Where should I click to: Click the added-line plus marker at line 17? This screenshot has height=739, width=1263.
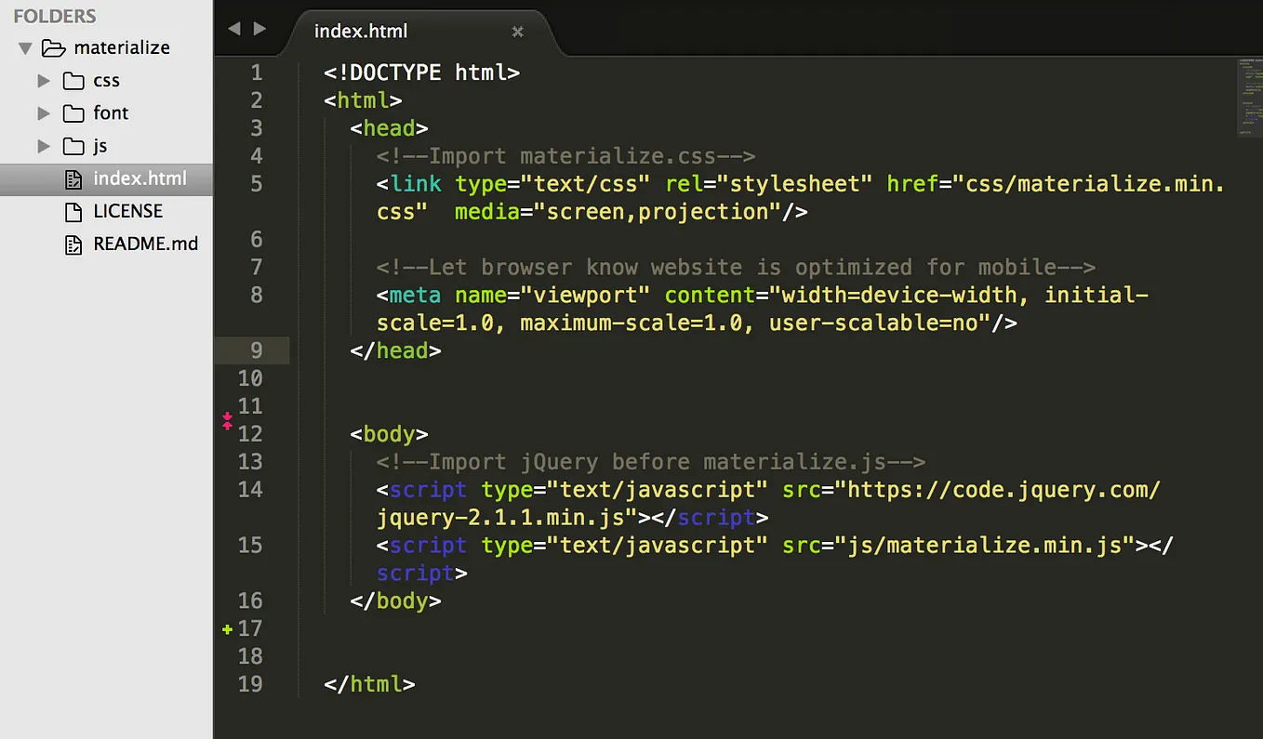tap(226, 629)
